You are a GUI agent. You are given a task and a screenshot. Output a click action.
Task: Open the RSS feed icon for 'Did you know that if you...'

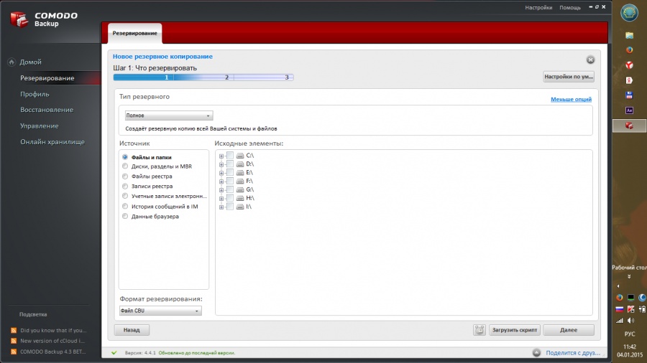tap(14, 330)
